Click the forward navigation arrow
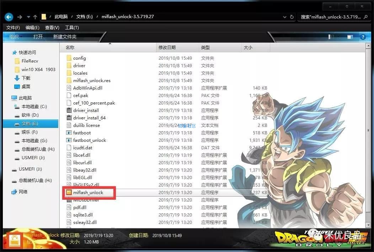Image resolution: width=374 pixels, height=252 pixels. (20, 17)
